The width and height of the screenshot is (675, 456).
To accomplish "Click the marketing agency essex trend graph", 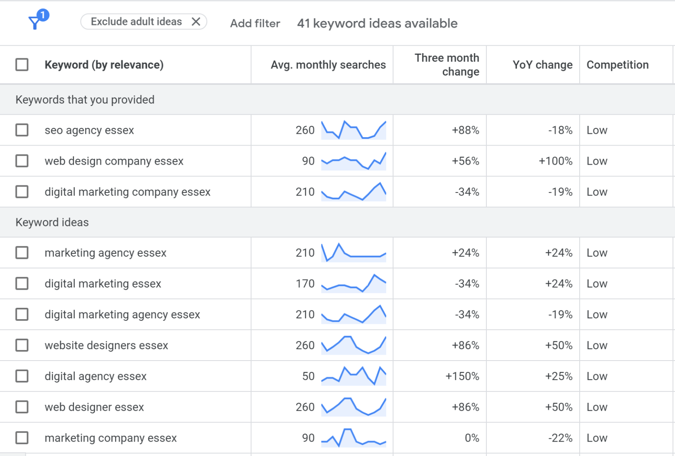I will [354, 253].
